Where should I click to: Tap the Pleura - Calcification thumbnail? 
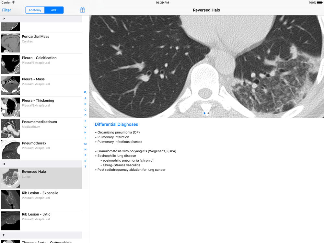tap(11, 64)
